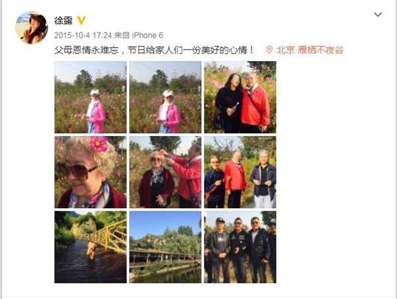Click the location pin icon
This screenshot has width=397, height=299.
(x=269, y=50)
